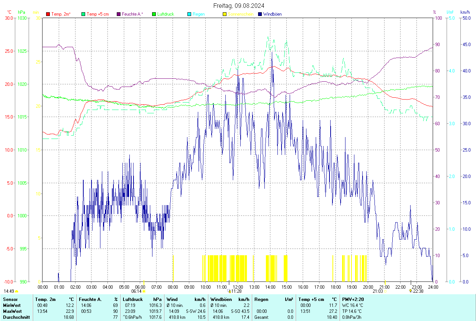
Task: Click the 'Luftdruck' column header in the table
Action: pyautogui.click(x=133, y=299)
